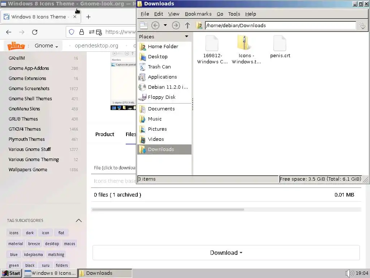Image resolution: width=370 pixels, height=278 pixels.
Task: Focus the /home/debian/Downloads path field
Action: 280,25
